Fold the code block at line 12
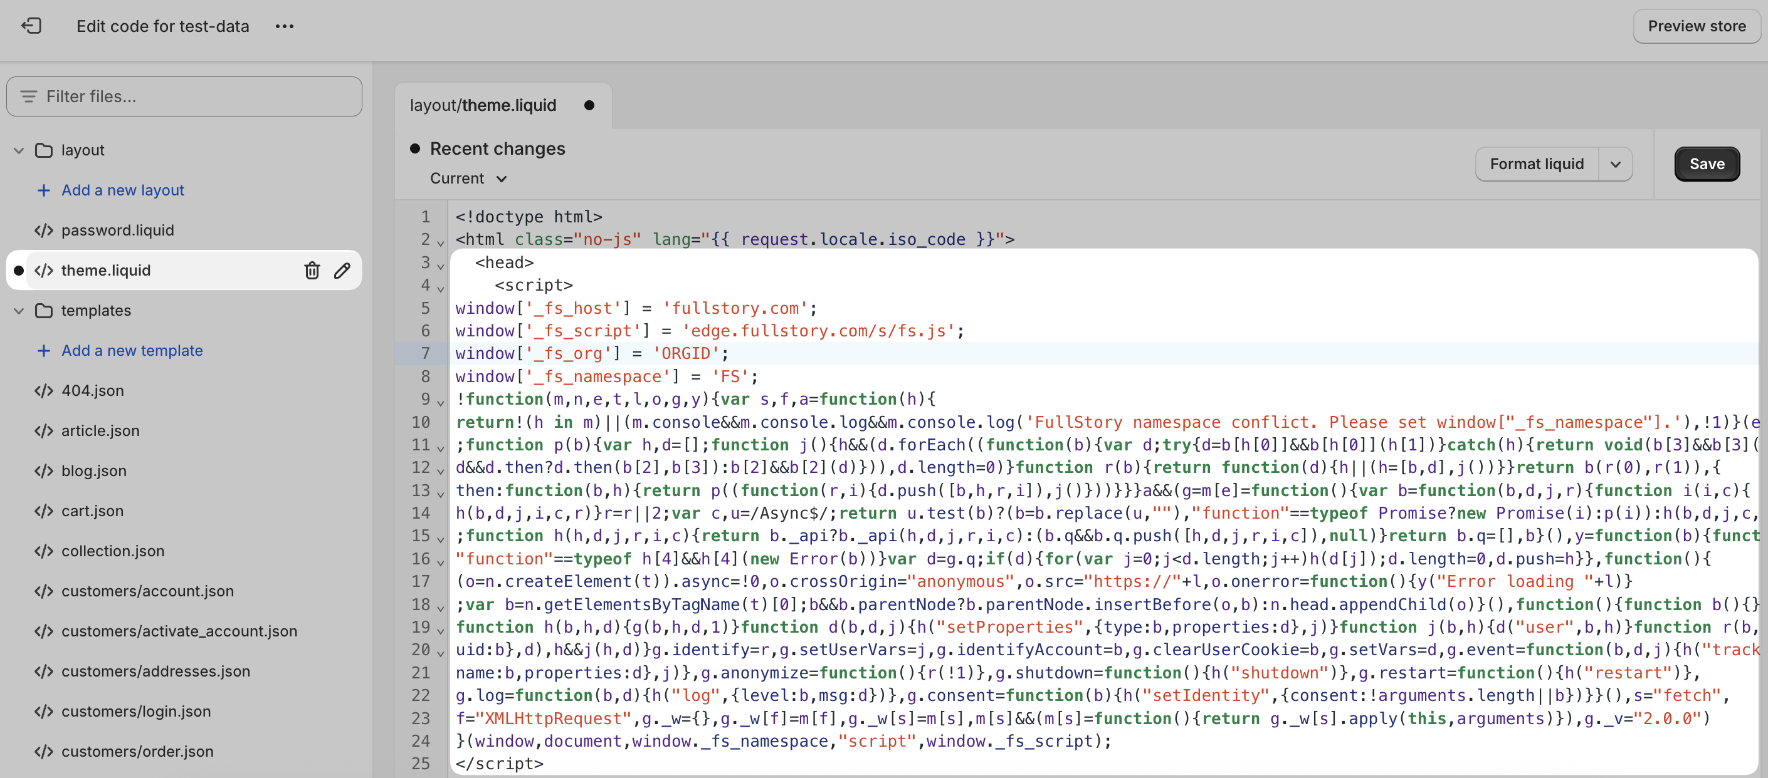The width and height of the screenshot is (1768, 778). click(x=441, y=470)
